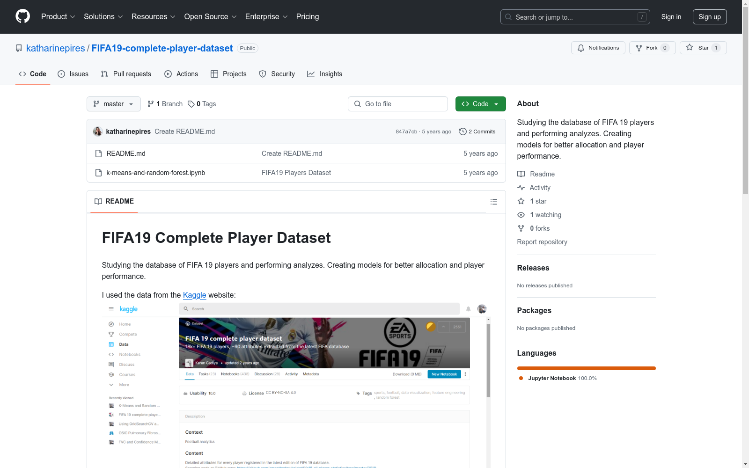Switch to the Code tab

point(33,74)
